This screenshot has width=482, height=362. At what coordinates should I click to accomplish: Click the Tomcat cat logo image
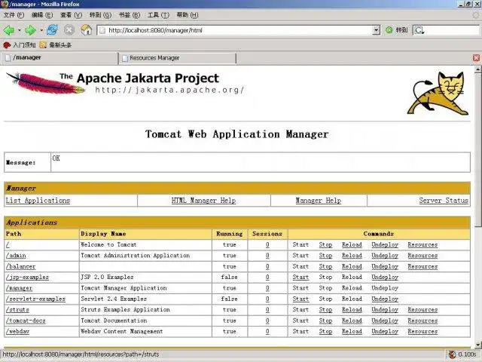438,94
